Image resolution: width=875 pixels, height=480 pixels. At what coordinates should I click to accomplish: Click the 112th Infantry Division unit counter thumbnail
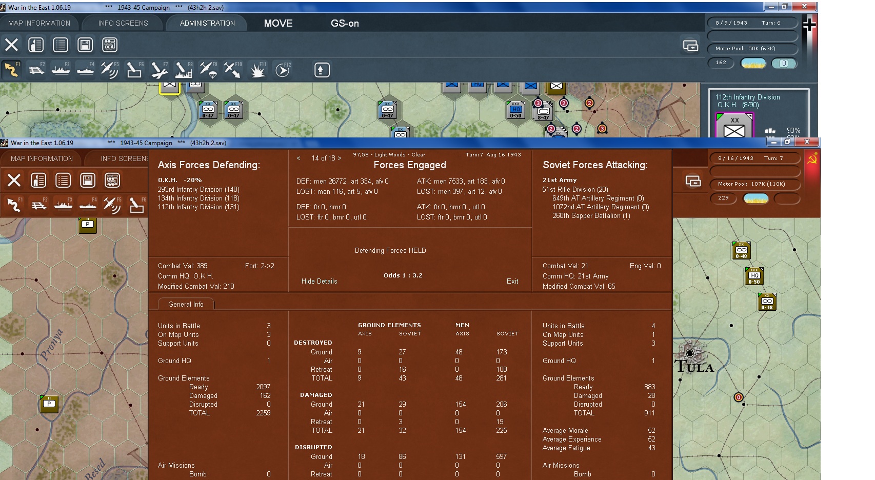pyautogui.click(x=734, y=126)
